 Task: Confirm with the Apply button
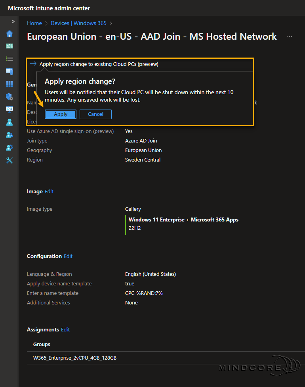pyautogui.click(x=61, y=114)
